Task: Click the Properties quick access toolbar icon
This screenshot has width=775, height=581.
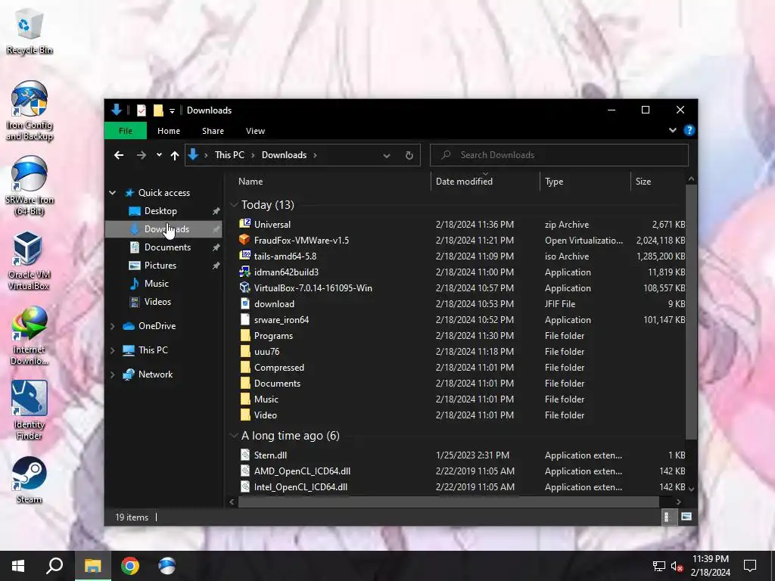Action: (142, 110)
